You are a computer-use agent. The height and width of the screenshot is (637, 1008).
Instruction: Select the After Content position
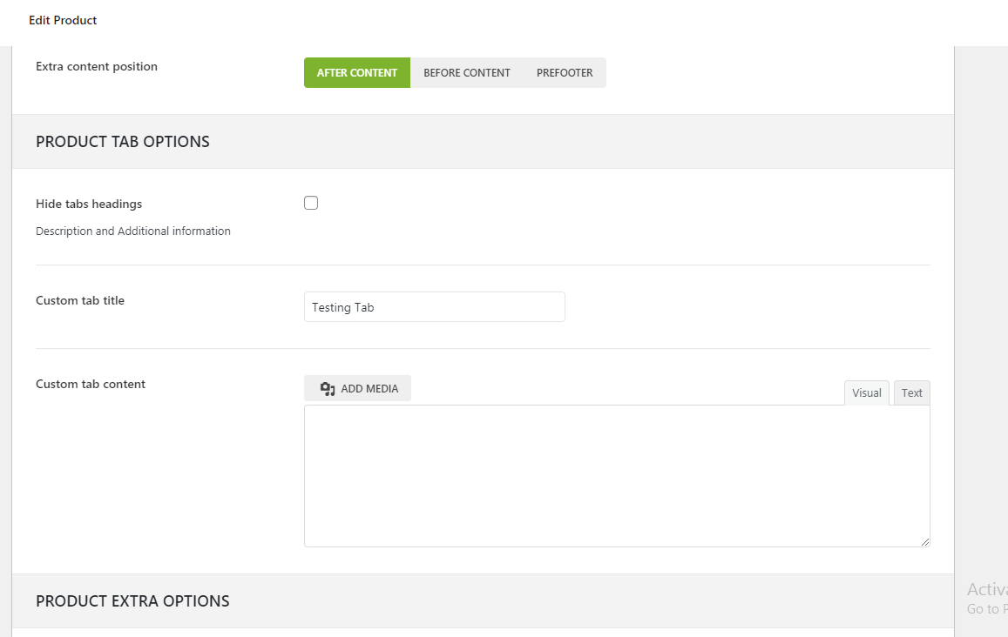[x=357, y=73]
